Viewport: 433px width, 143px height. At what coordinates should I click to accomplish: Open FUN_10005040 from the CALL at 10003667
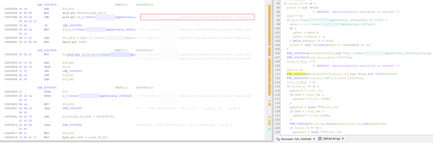pyautogui.click(x=72, y=108)
